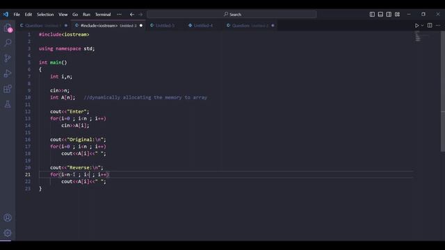Open the Testing flask view
The height and width of the screenshot is (250, 445).
pos(8,104)
